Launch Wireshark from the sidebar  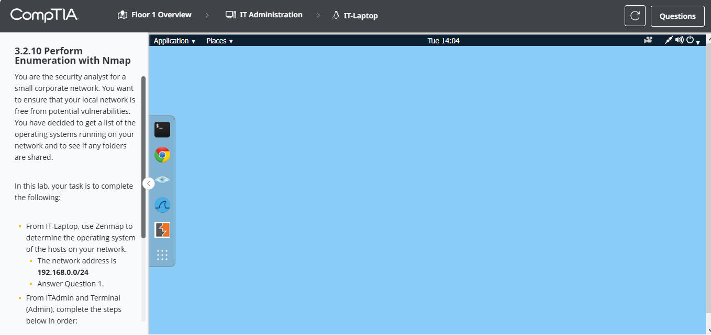(x=162, y=204)
